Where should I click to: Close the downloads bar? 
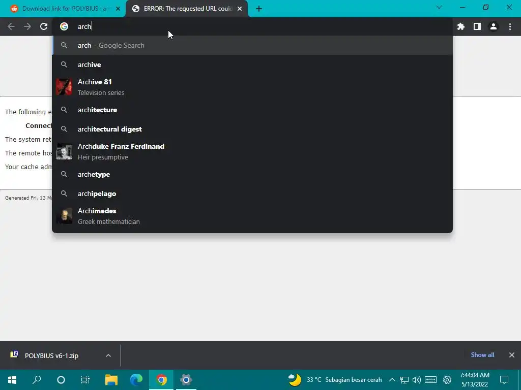512,355
